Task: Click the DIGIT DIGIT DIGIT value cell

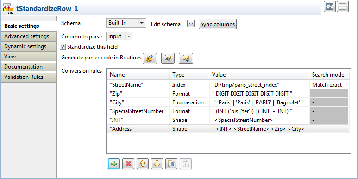Action: 259,94
